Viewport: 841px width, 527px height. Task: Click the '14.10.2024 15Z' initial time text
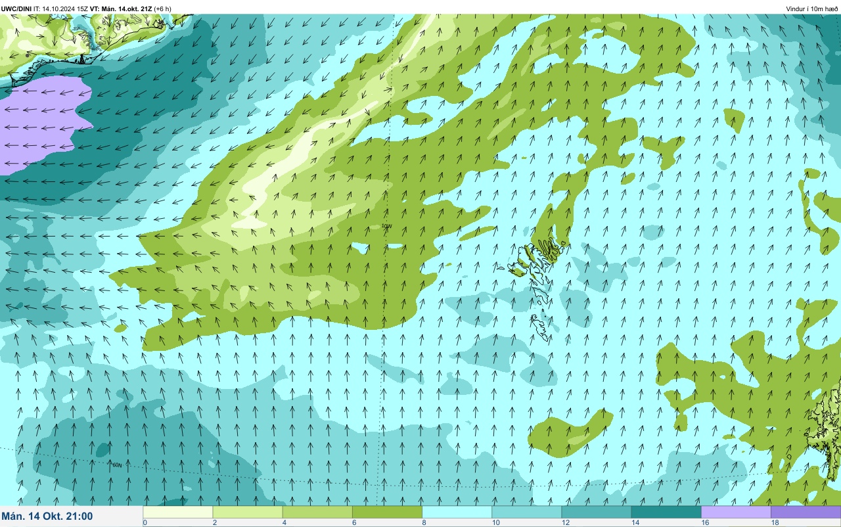coord(65,9)
